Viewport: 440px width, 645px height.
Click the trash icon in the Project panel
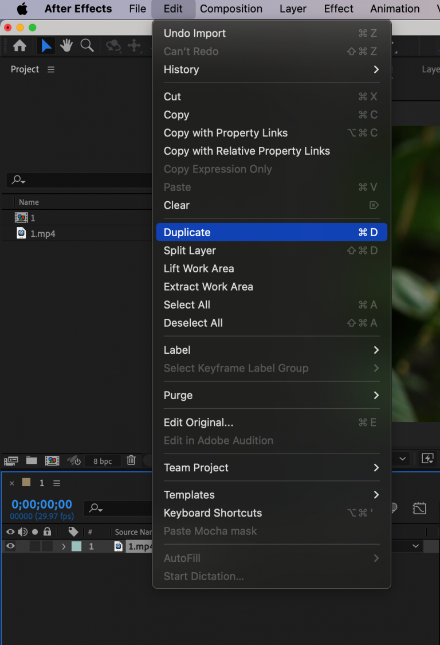[x=132, y=460]
